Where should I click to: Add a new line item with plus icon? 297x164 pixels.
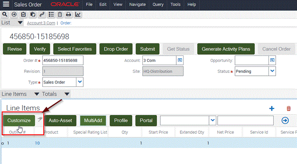point(272,108)
